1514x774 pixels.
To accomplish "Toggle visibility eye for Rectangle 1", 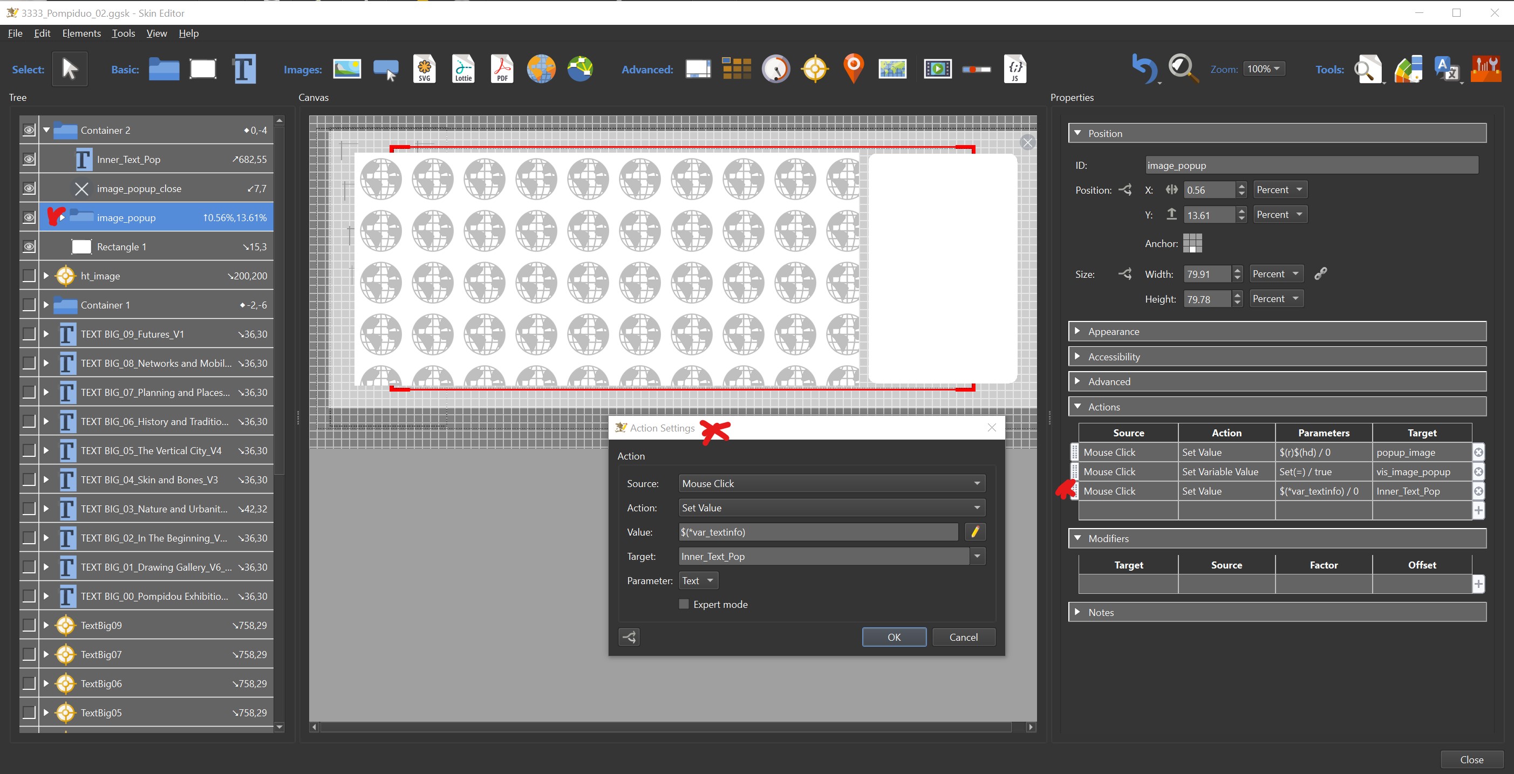I will 29,246.
